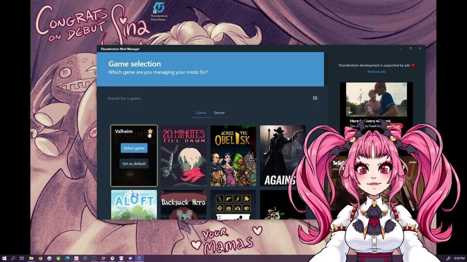Open Thunderstore Mod Manager desktop shortcut
The width and height of the screenshot is (467, 262).
click(159, 12)
